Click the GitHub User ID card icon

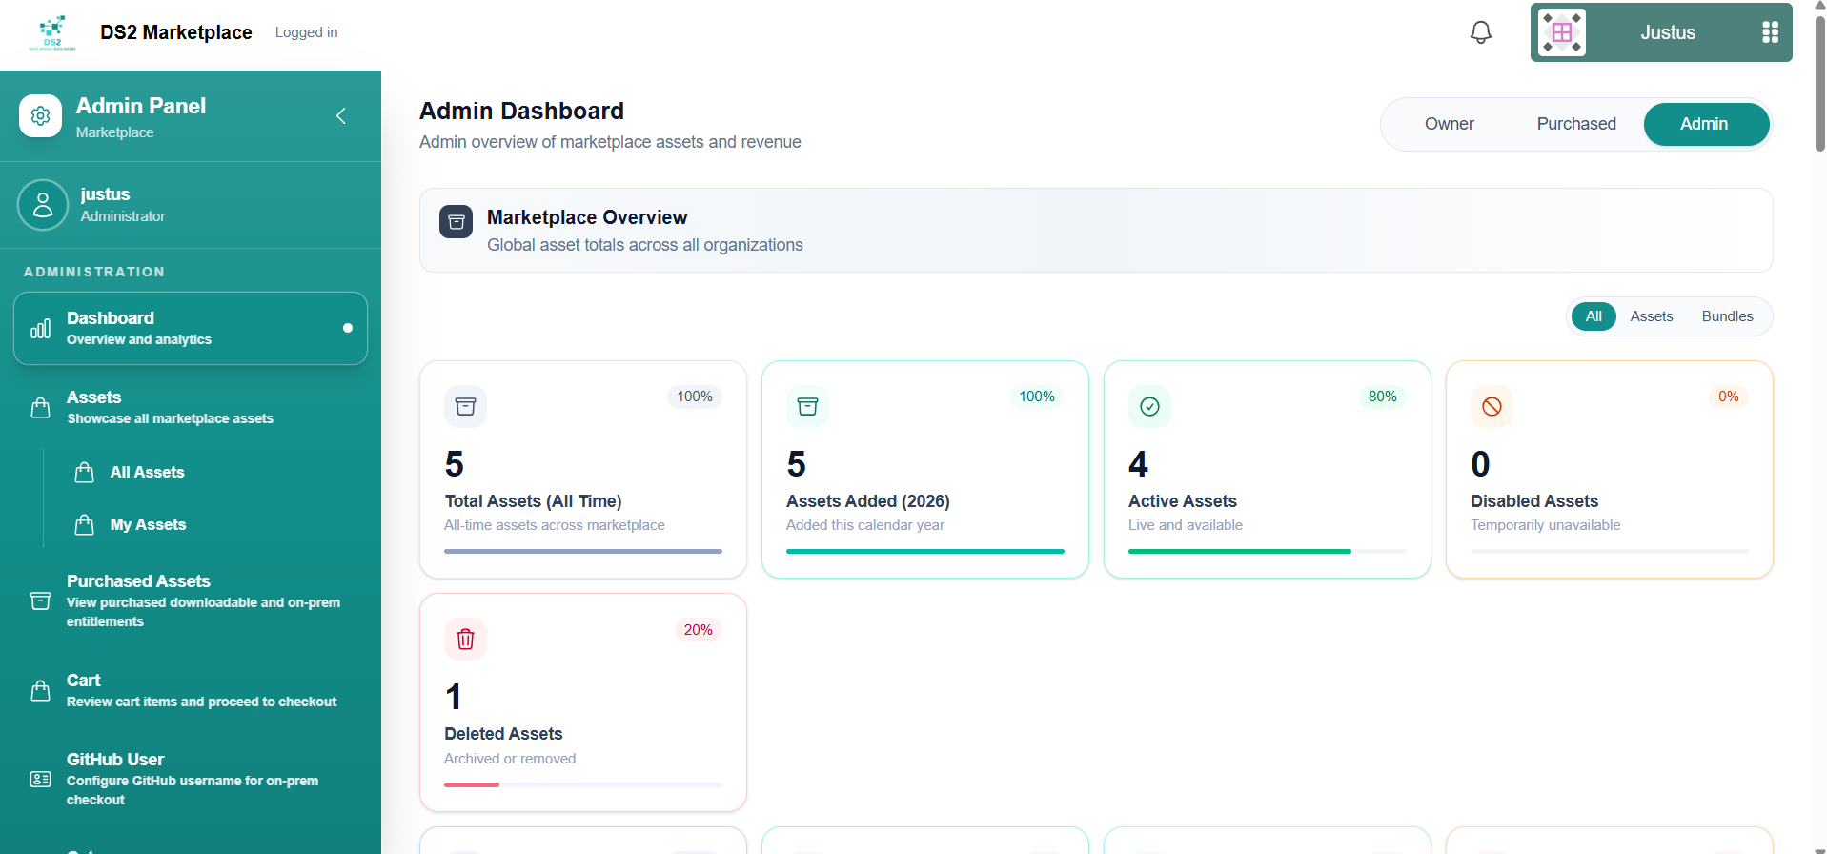click(40, 780)
